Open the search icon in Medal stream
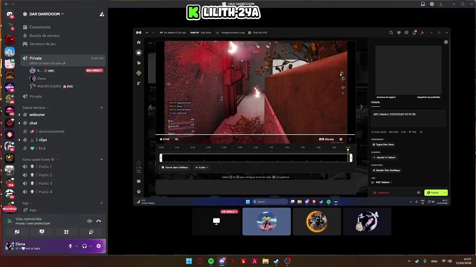This screenshot has width=476, height=267. [391, 33]
